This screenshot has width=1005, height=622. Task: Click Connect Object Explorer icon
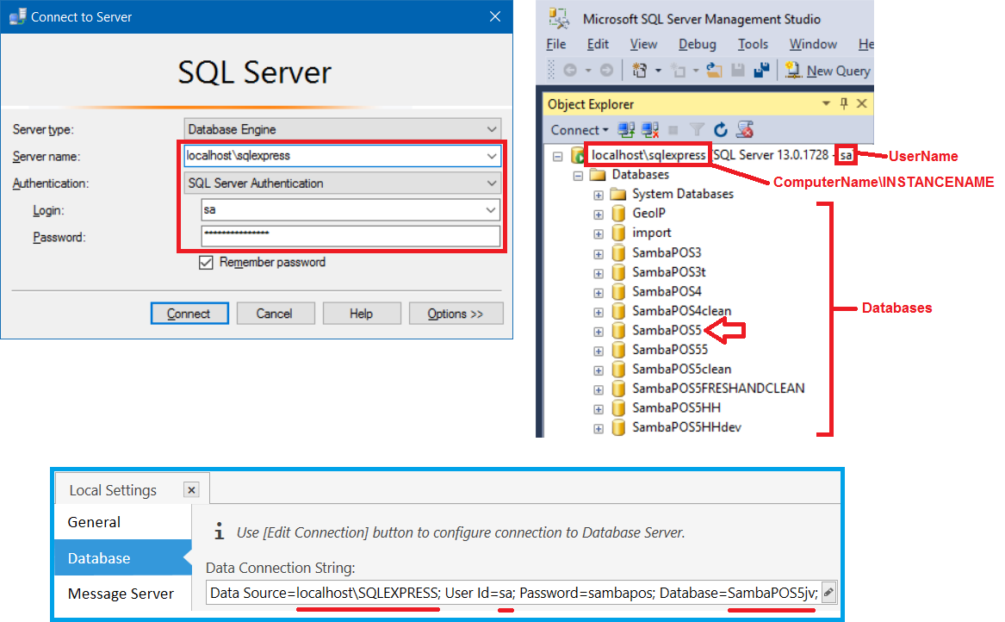tap(626, 130)
